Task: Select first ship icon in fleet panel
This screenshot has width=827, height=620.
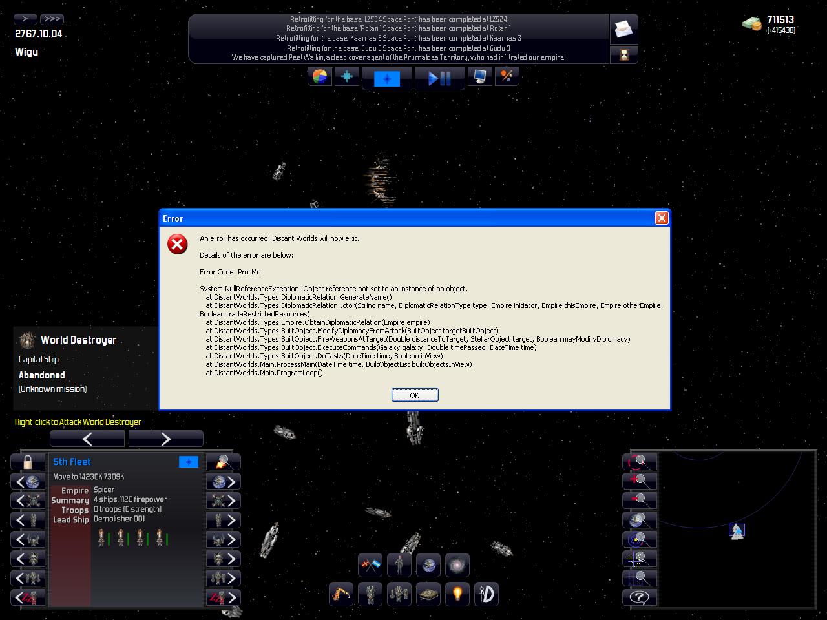Action: (x=101, y=537)
